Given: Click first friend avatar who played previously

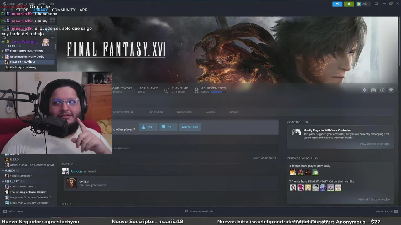Looking at the screenshot, I should (x=293, y=172).
